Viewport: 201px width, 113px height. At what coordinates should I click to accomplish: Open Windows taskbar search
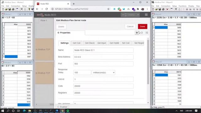coord(8,111)
